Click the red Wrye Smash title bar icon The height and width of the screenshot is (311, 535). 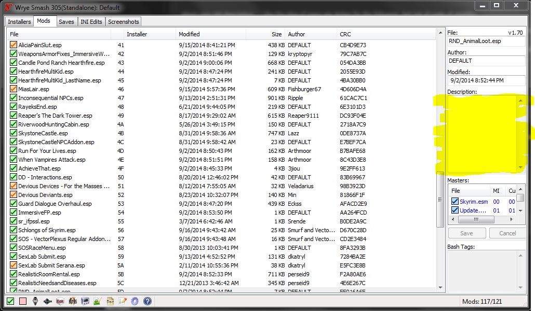(8, 7)
